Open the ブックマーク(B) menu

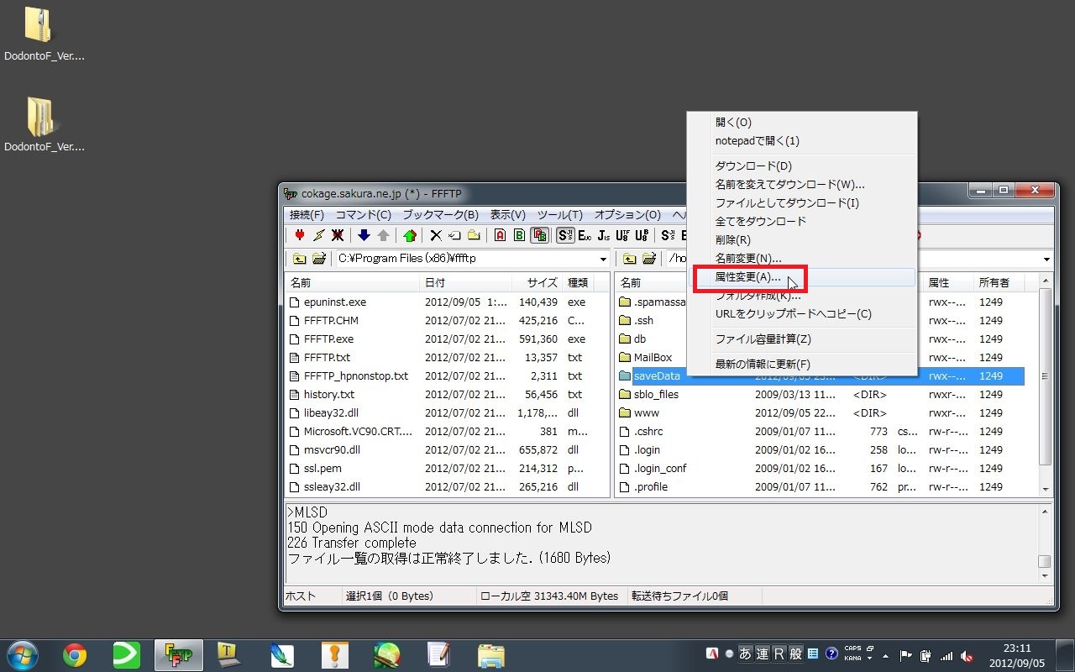(440, 215)
